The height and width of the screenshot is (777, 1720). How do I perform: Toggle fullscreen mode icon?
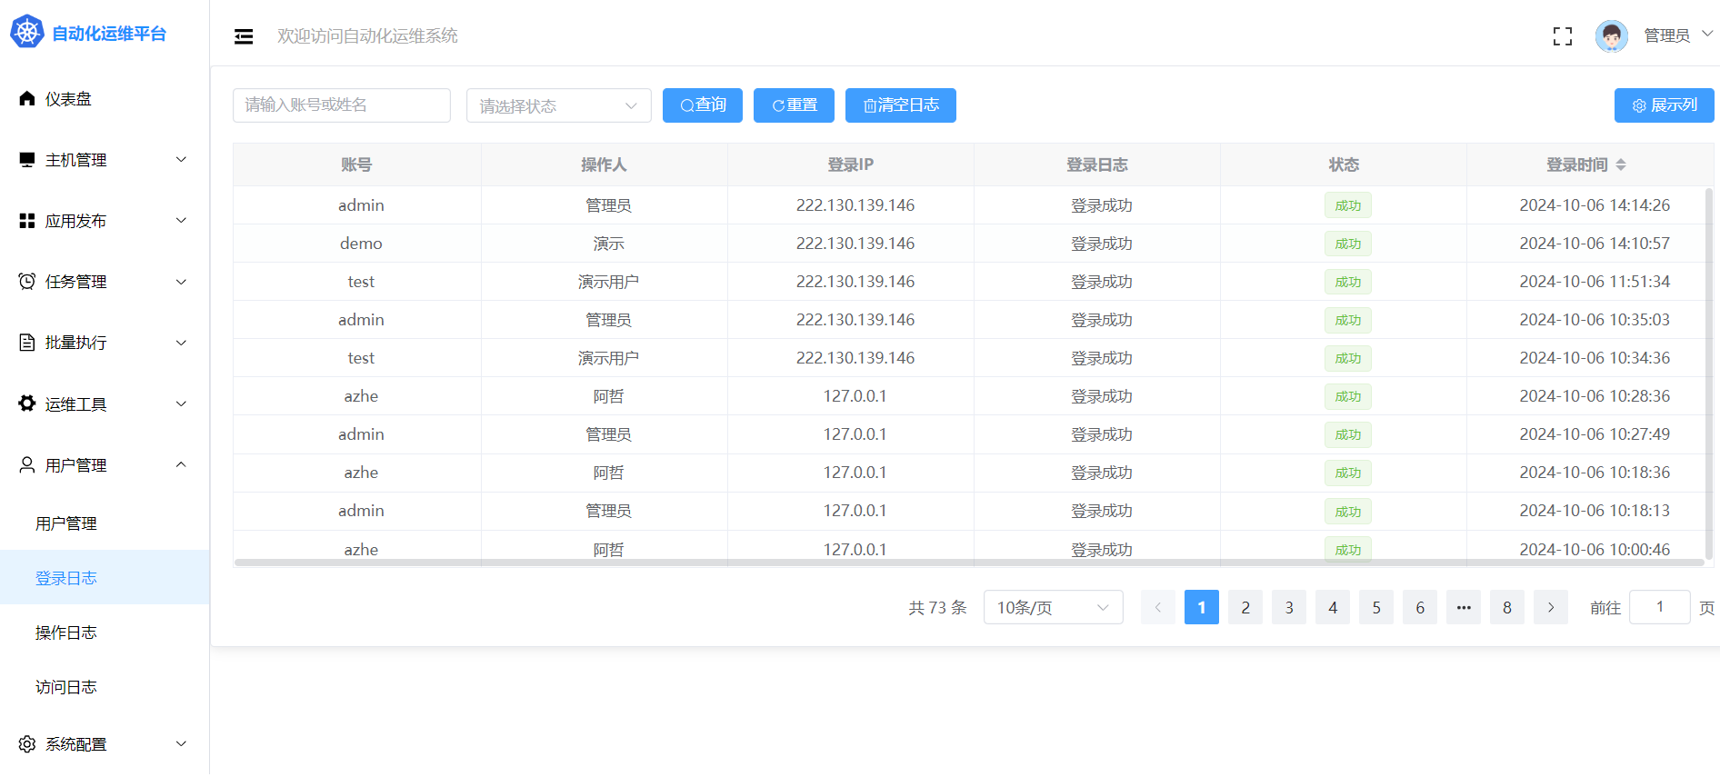tap(1562, 36)
